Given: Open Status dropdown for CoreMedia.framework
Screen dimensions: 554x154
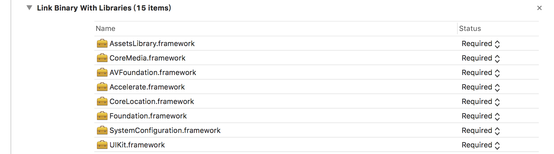Looking at the screenshot, I should coord(481,58).
